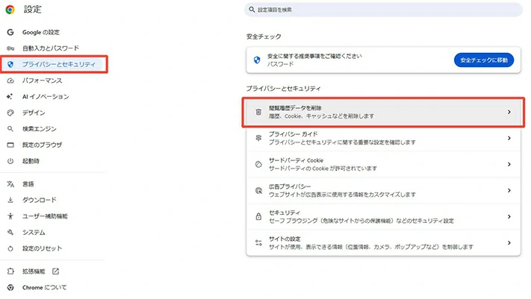This screenshot has width=531, height=299.
Task: Expand サードパーティ Cookie using the chevron
Action: pos(509,164)
